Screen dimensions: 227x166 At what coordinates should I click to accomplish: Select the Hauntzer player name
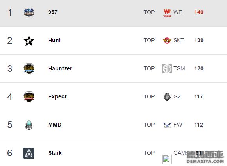tap(60, 68)
